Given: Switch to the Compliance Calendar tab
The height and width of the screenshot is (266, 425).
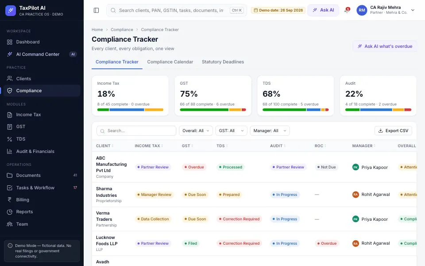Looking at the screenshot, I should tap(170, 62).
